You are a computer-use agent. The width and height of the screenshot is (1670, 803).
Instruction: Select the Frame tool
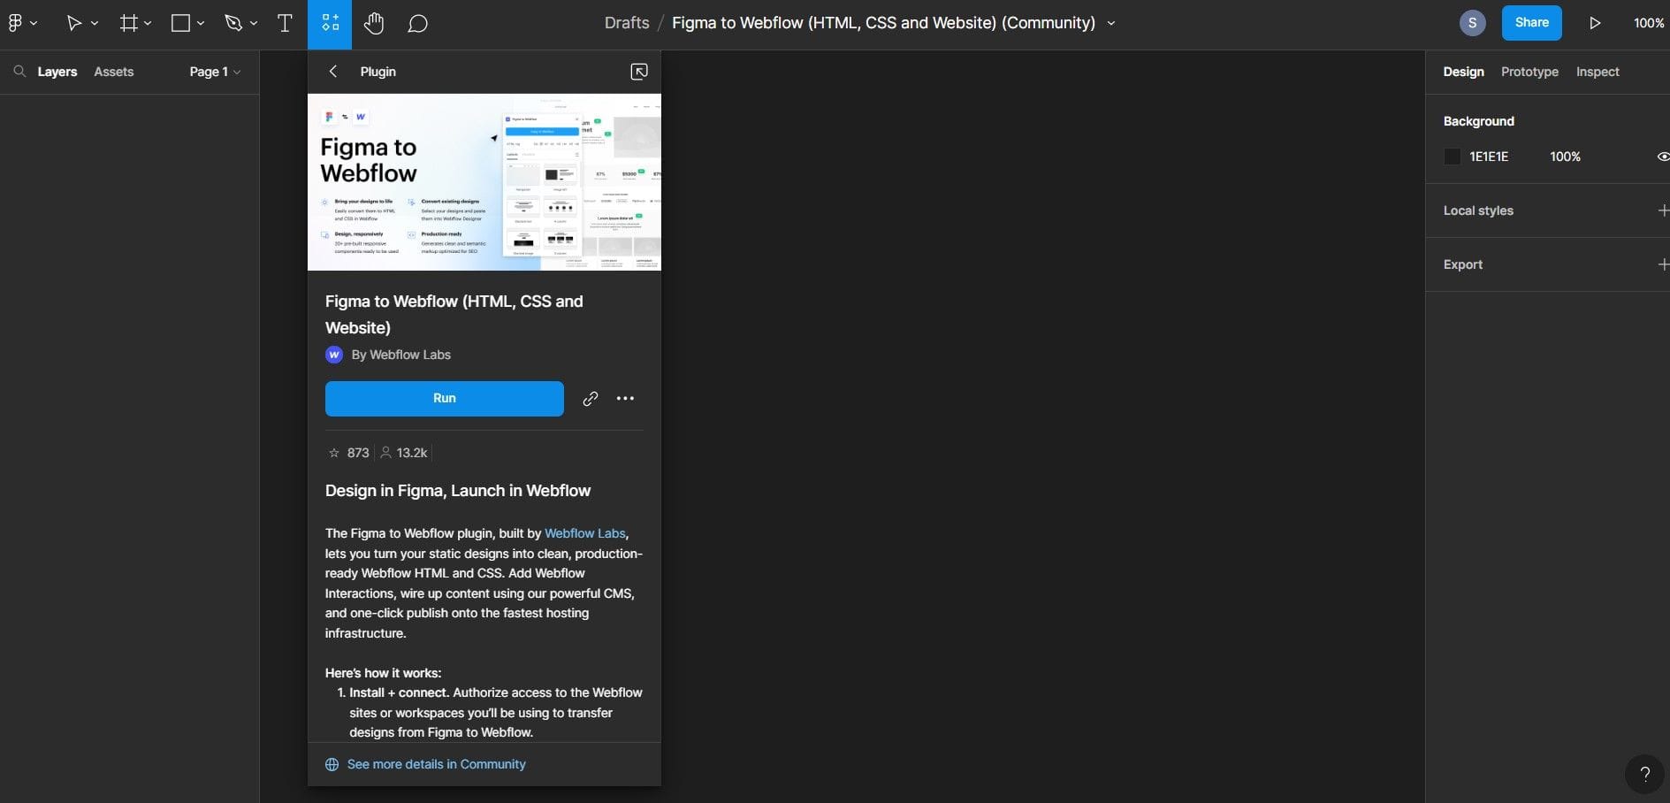pos(128,23)
